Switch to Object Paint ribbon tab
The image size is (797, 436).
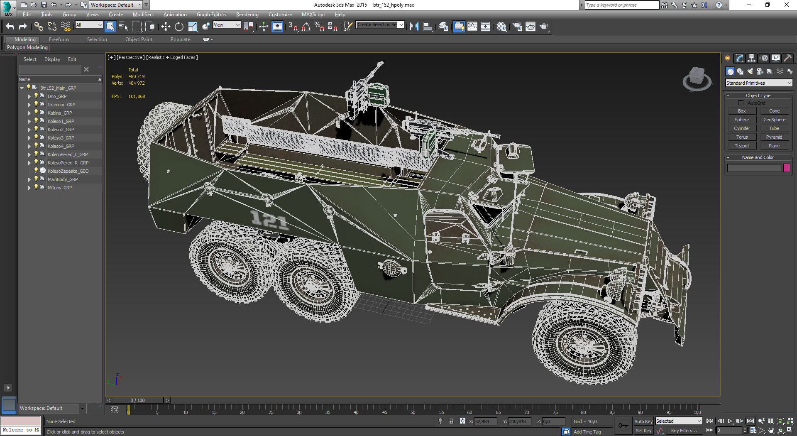point(139,39)
